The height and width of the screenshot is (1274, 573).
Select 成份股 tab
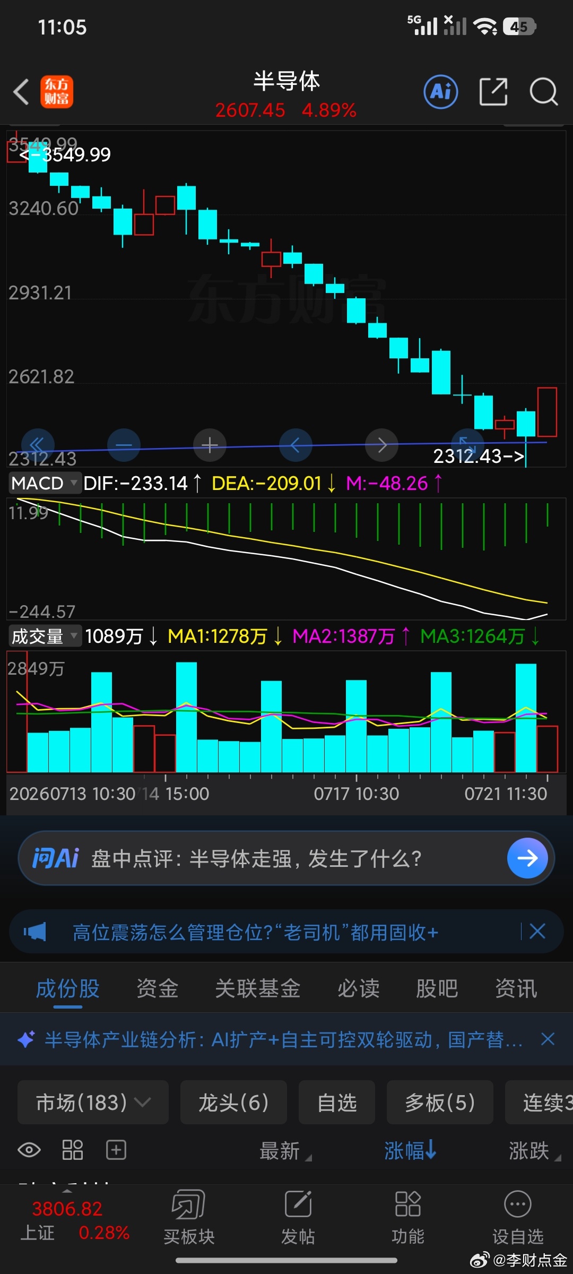coord(68,988)
